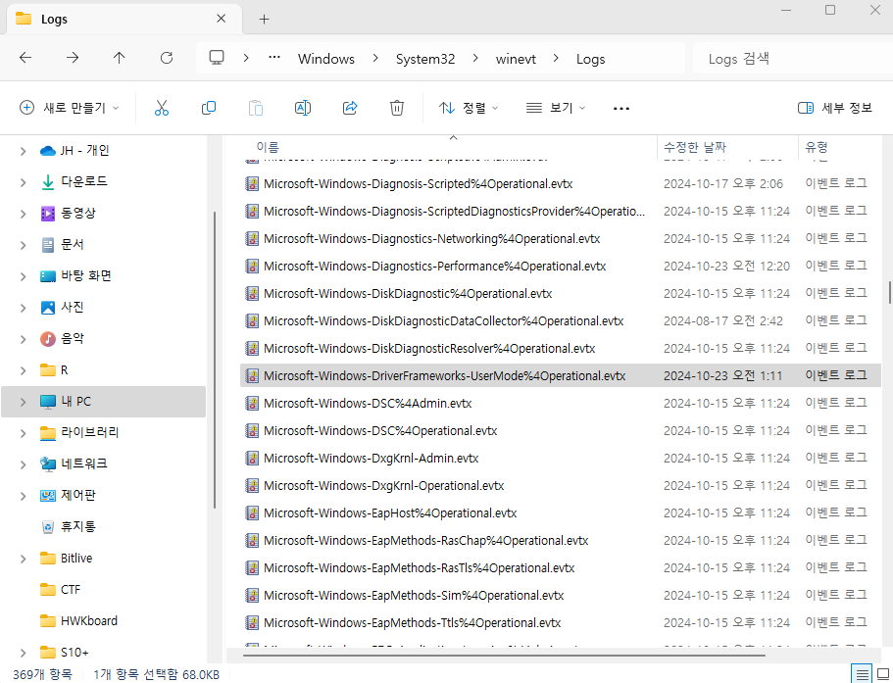Open the See more ellipsis menu

(x=621, y=108)
